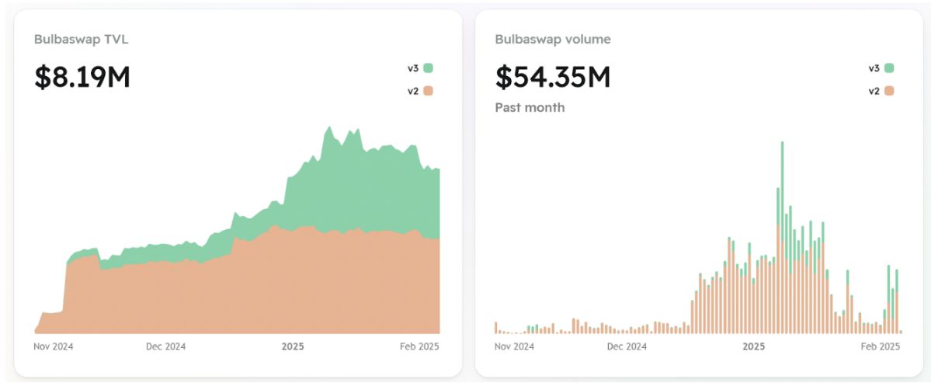The width and height of the screenshot is (931, 383).
Task: Click the v2 orange swatch in TVL legend
Action: click(428, 91)
